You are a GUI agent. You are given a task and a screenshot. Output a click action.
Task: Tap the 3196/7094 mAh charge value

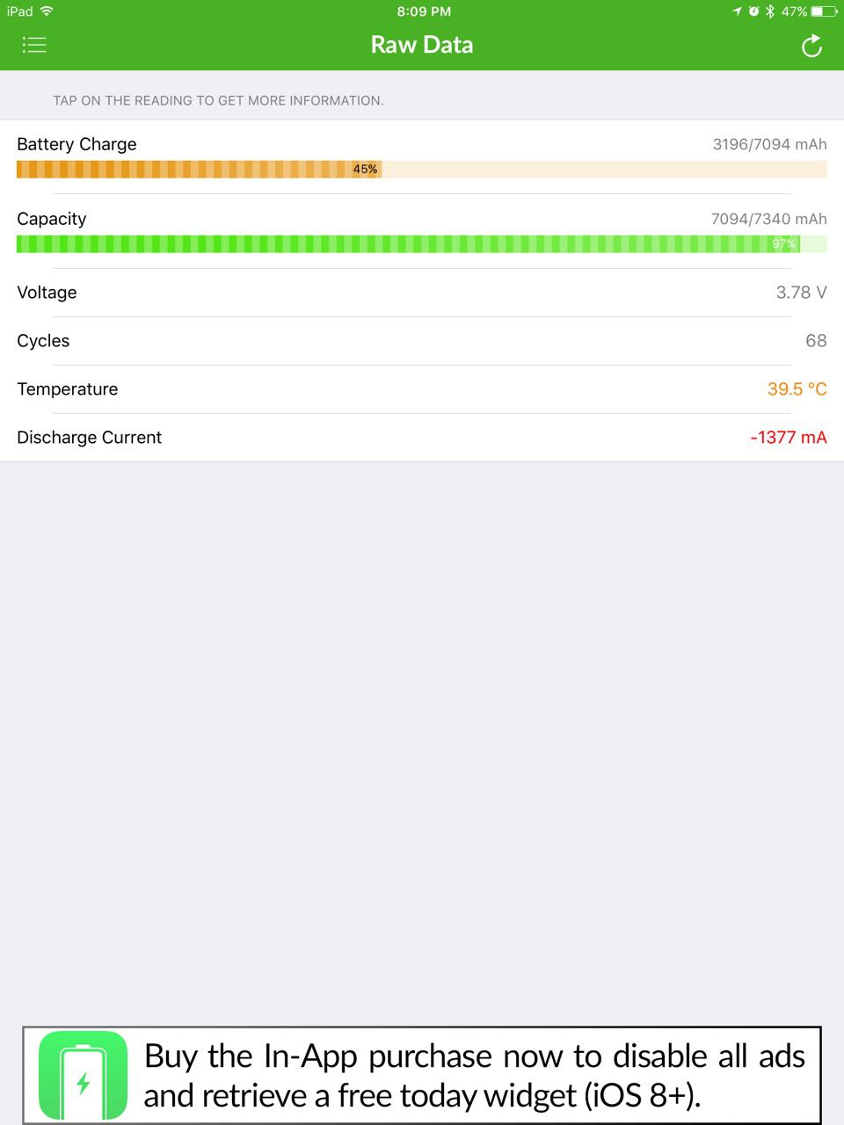pyautogui.click(x=769, y=144)
